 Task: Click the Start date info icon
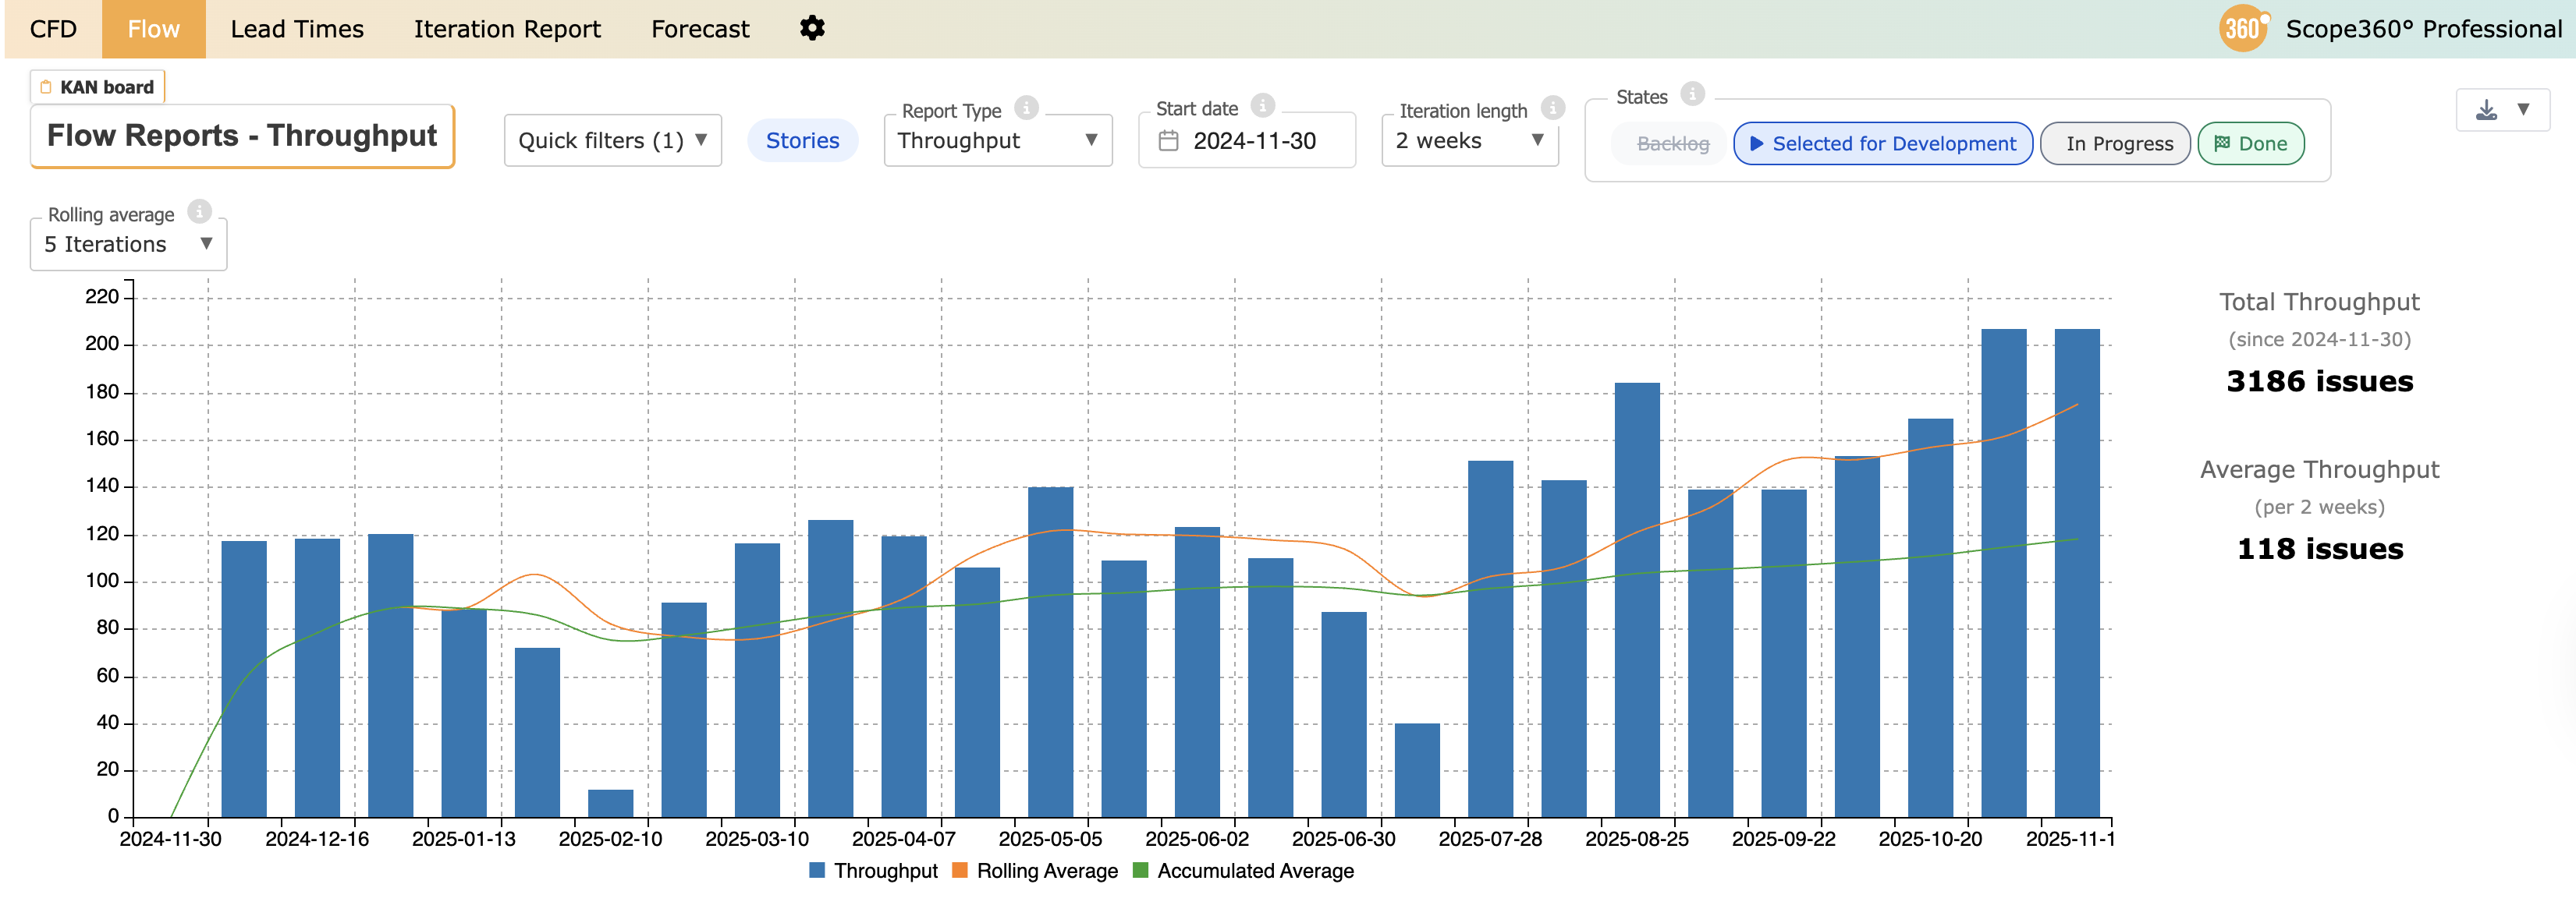1263,106
